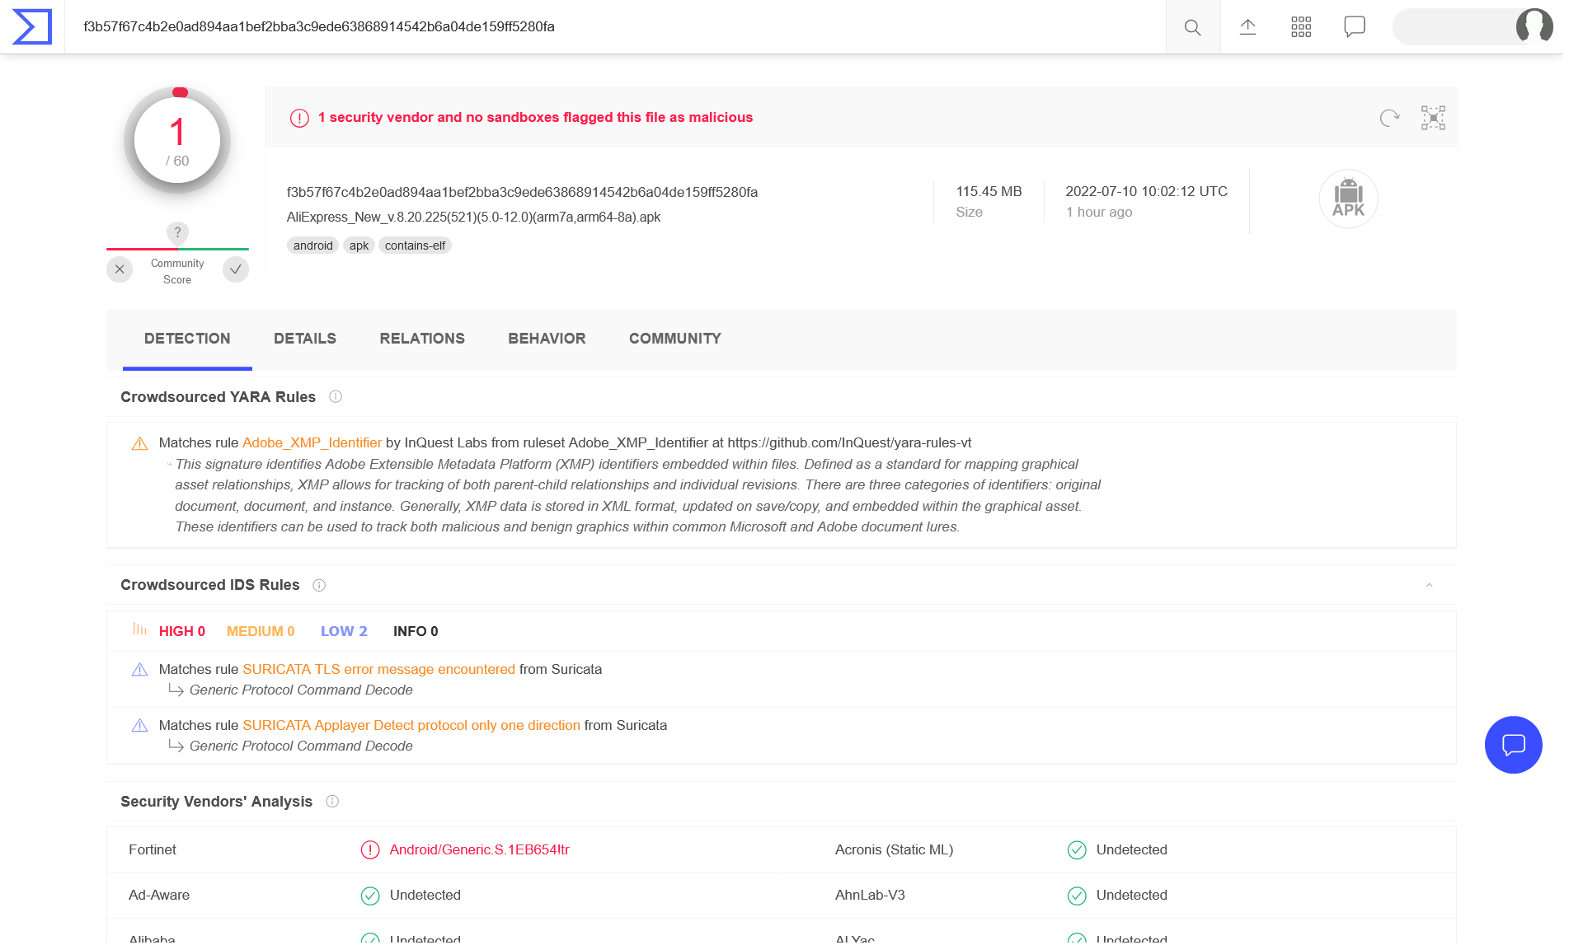
Task: Vote file as malicious with X button
Action: coord(120,269)
